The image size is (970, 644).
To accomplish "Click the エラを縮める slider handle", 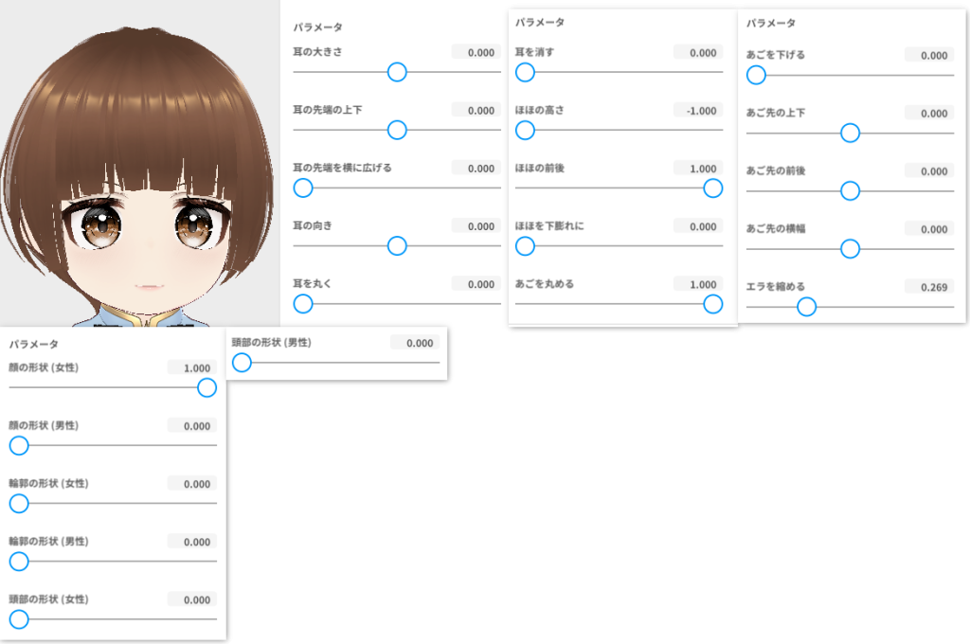I will (x=806, y=307).
